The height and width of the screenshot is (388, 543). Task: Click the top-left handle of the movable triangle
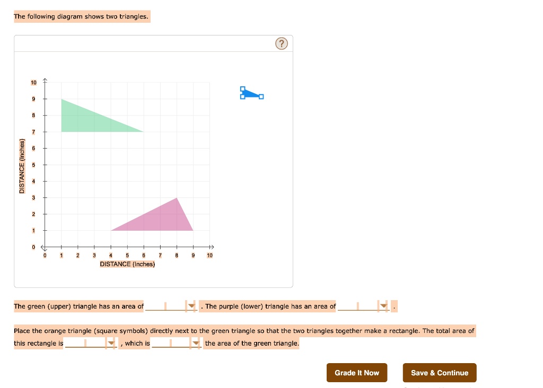coord(243,88)
